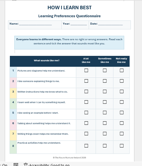Click the Name blank line field

35,24
